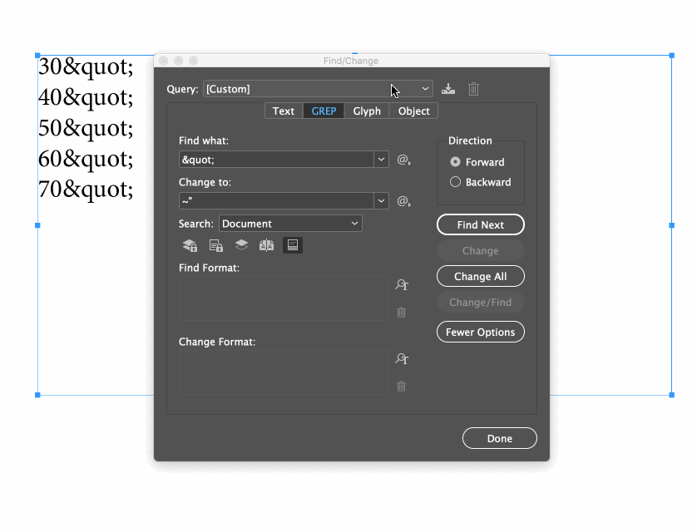Delete the selected query using trash icon
Image resolution: width=697 pixels, height=532 pixels.
[472, 89]
